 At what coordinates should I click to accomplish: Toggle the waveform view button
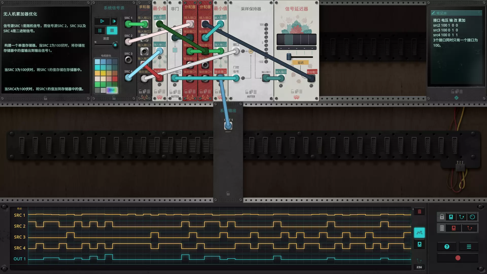(419, 233)
